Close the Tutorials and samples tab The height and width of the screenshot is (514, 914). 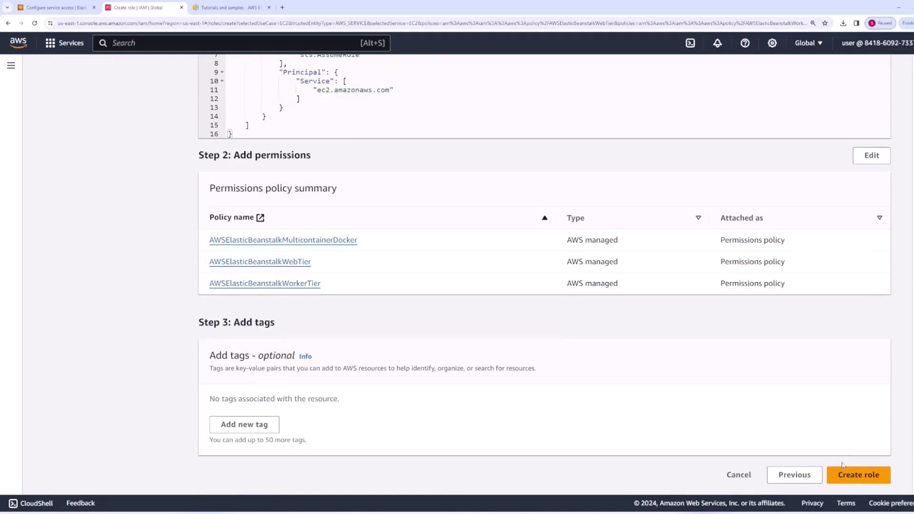coord(269,8)
